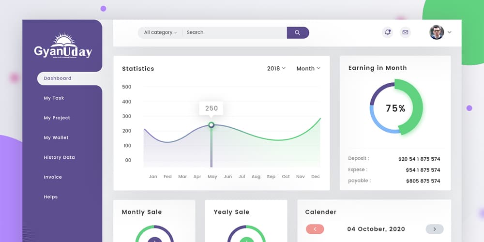
Task: Click the Expese : label
Action: click(x=358, y=169)
